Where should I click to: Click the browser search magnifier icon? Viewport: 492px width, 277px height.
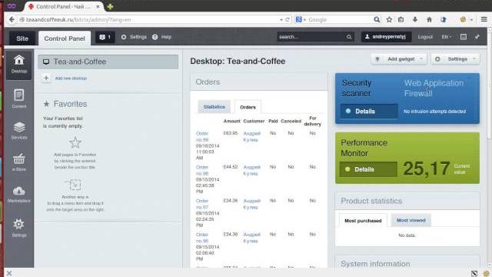(377, 19)
